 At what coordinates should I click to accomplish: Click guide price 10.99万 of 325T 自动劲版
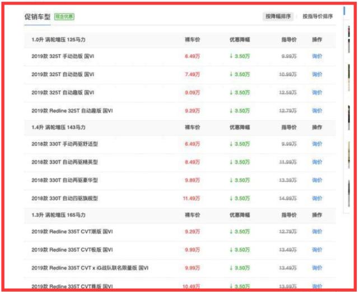click(x=288, y=74)
